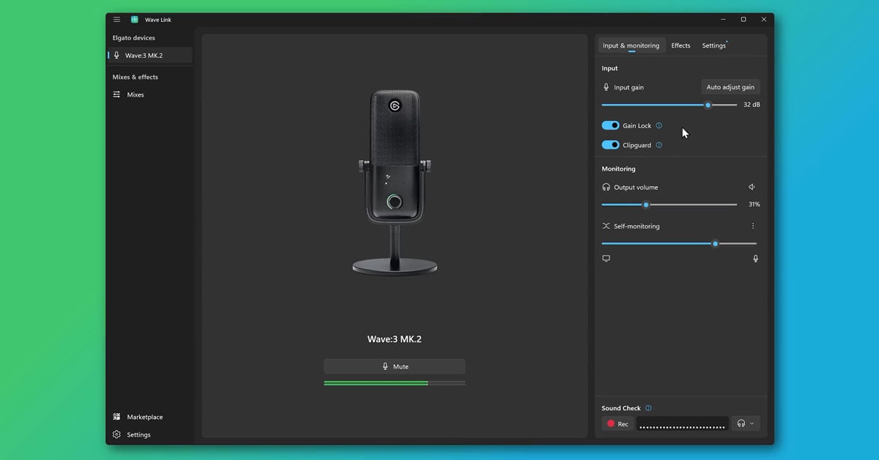Click the green input level meter
Viewport: 879px width, 460px height.
(394, 382)
